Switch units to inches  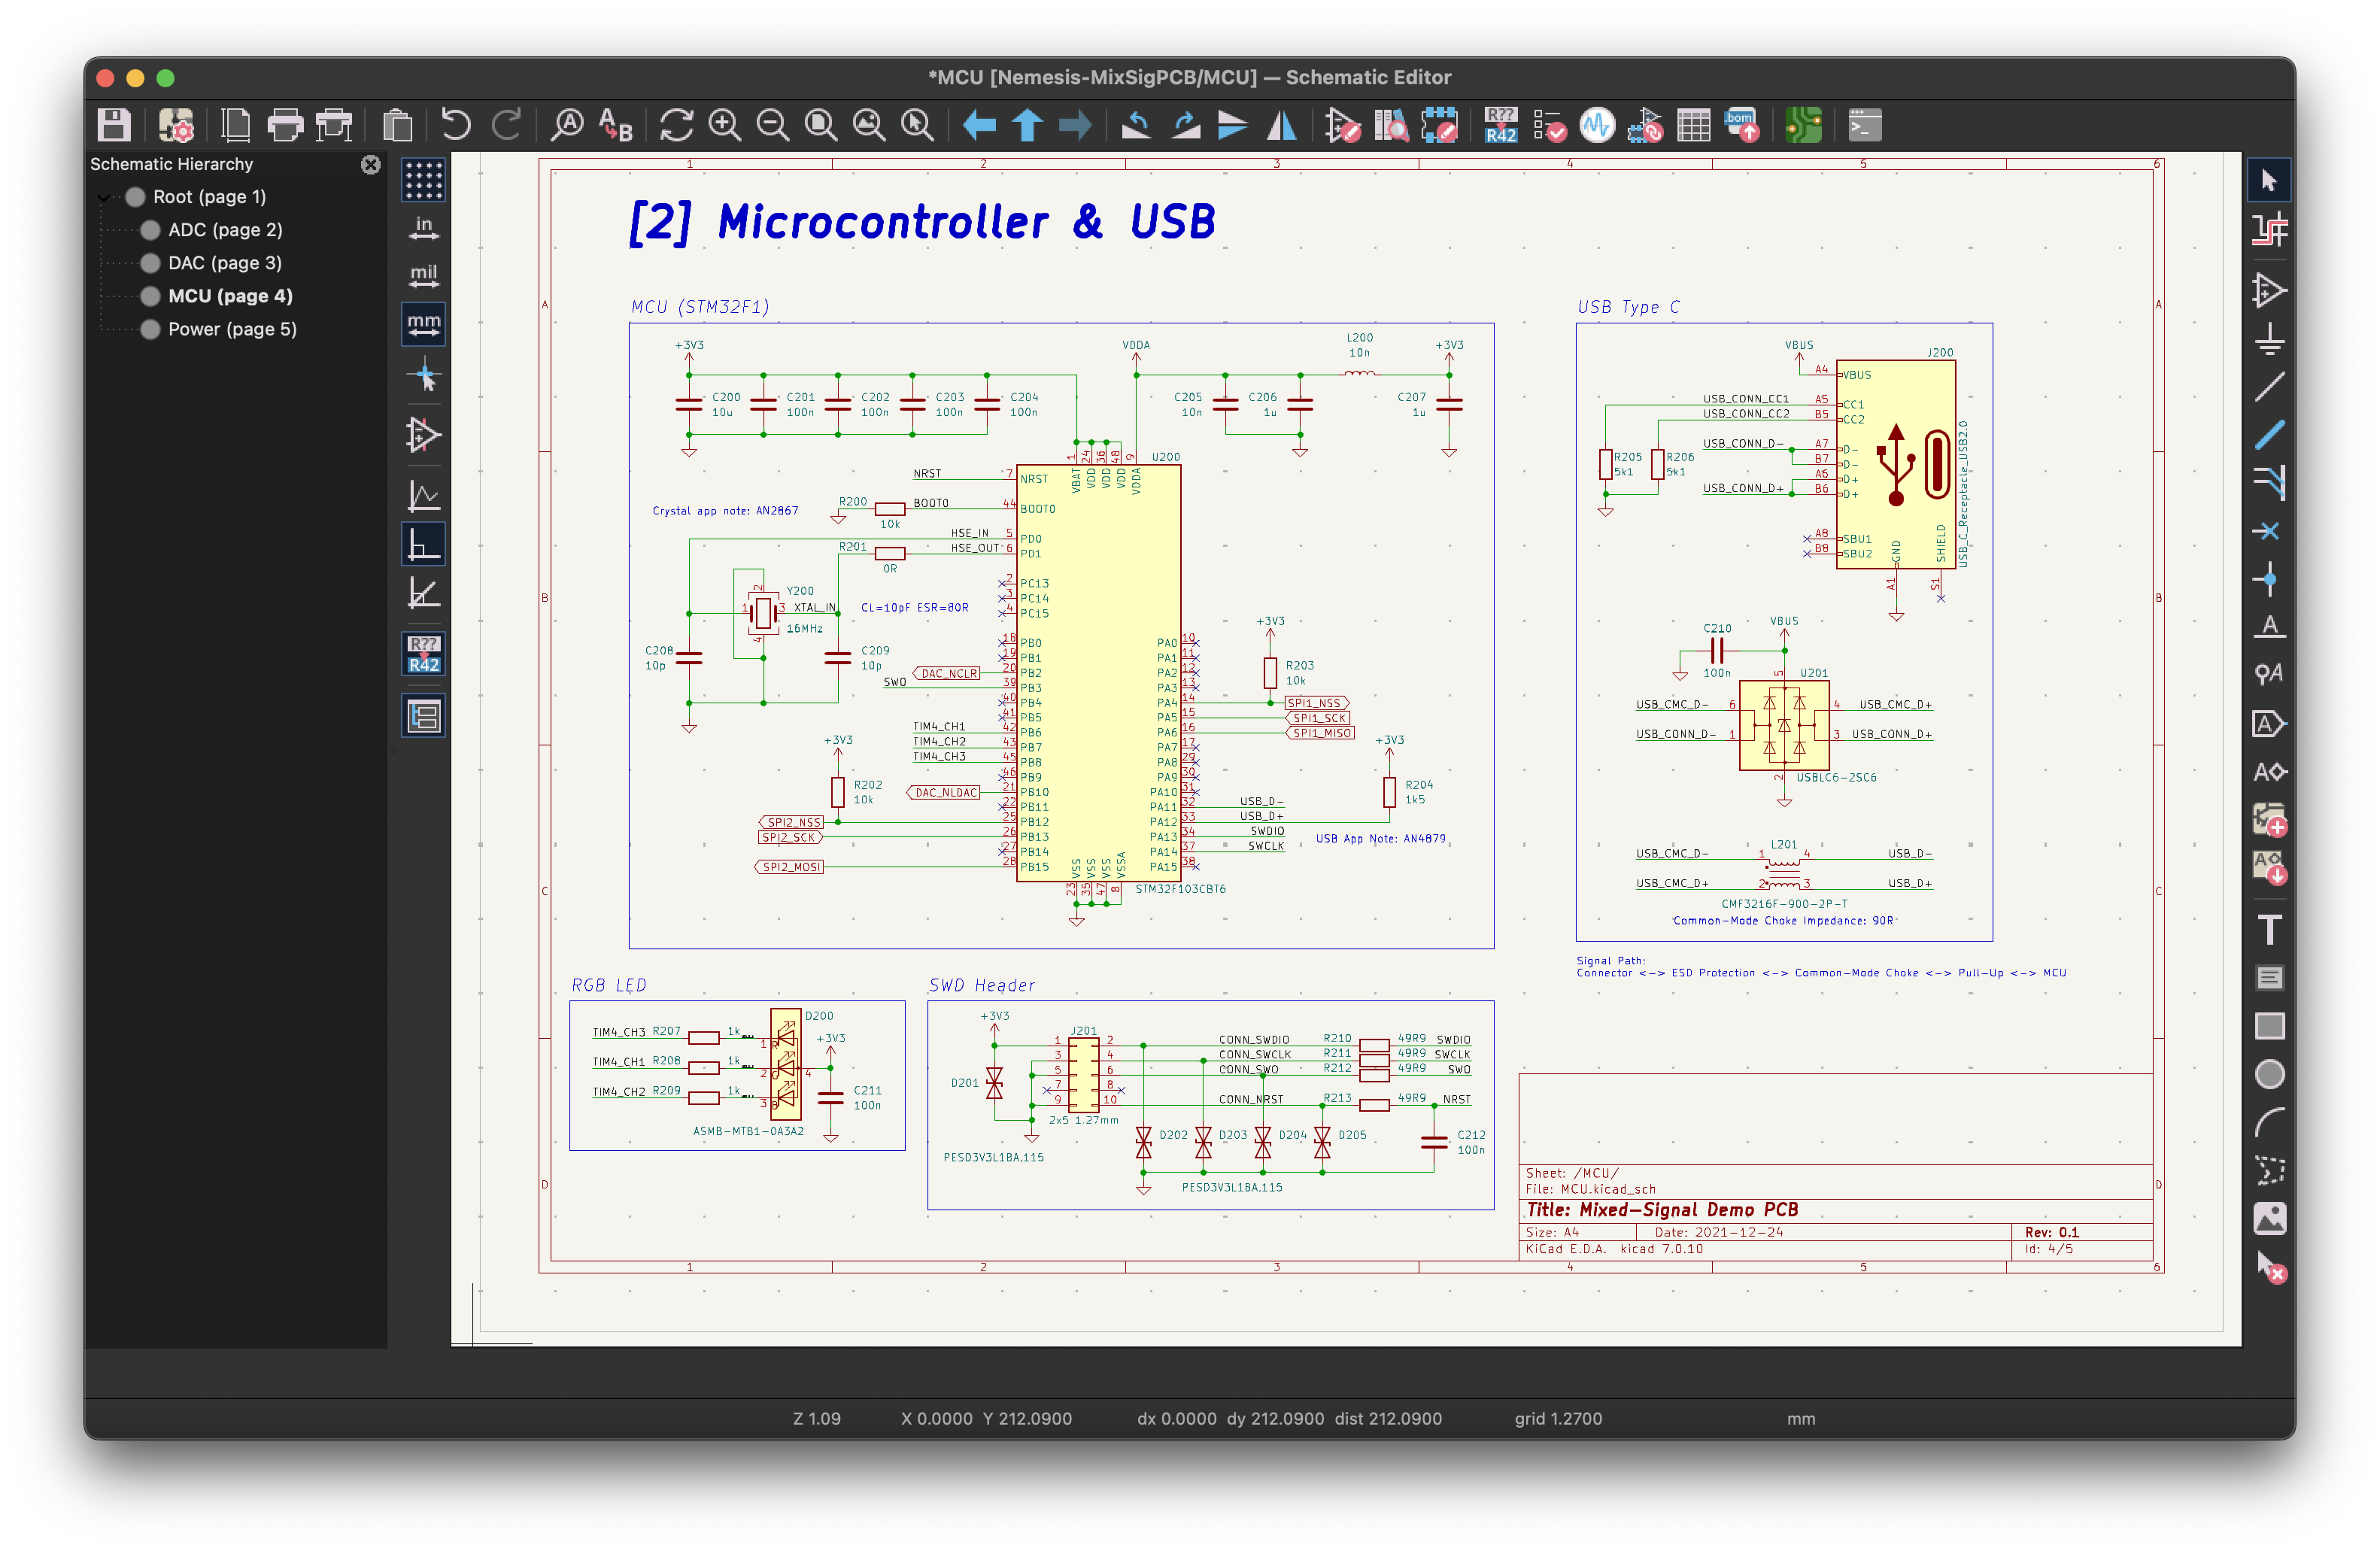click(423, 229)
